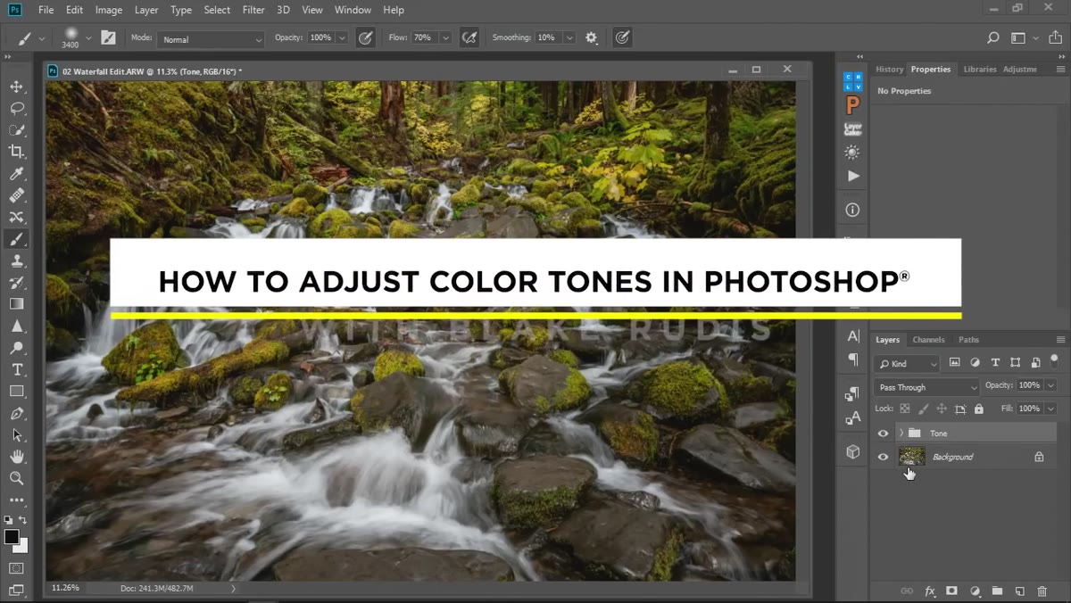Open the Actions play-button panel icon

pos(853,176)
